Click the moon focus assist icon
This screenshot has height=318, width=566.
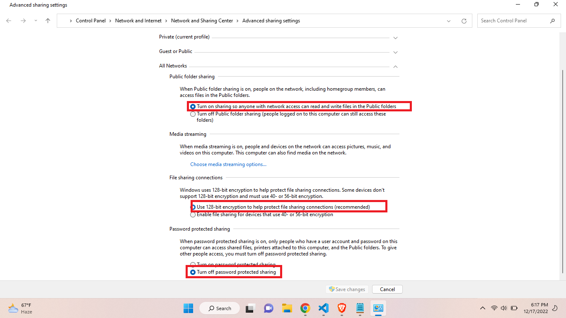tap(555, 308)
